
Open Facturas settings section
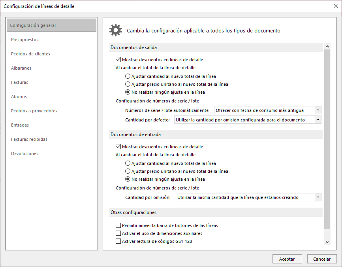tap(20, 82)
